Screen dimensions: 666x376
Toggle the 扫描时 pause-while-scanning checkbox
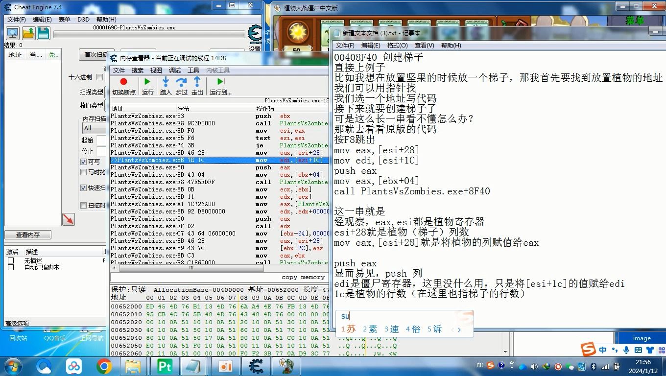tap(83, 205)
